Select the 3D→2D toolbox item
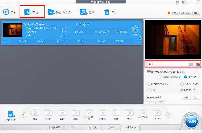This screenshot has height=133, width=202. 157,115
